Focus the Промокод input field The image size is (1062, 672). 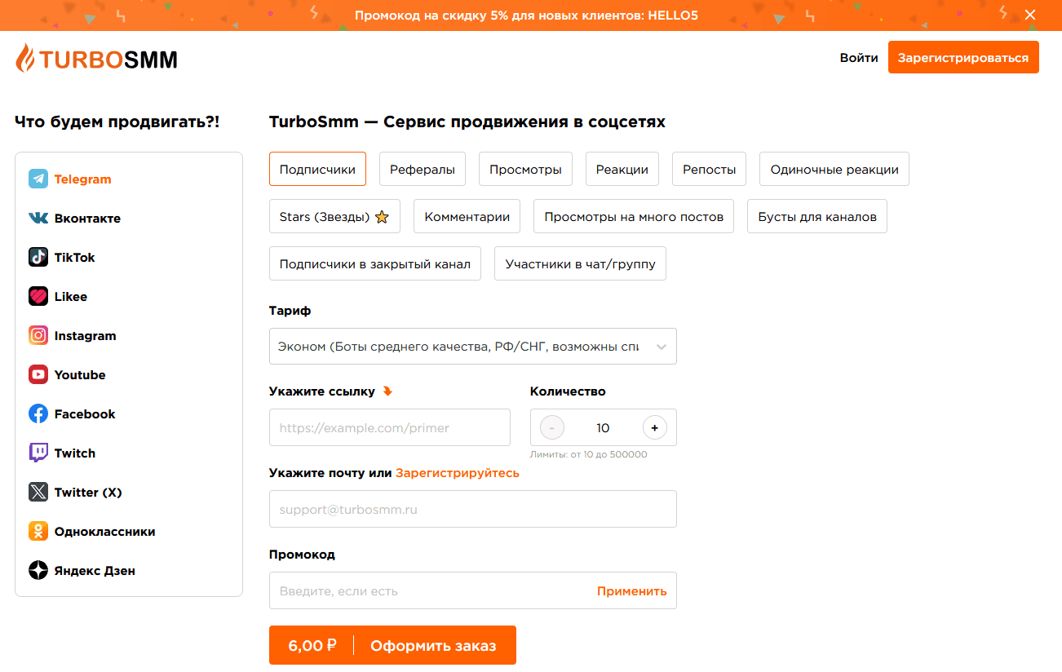(x=431, y=590)
